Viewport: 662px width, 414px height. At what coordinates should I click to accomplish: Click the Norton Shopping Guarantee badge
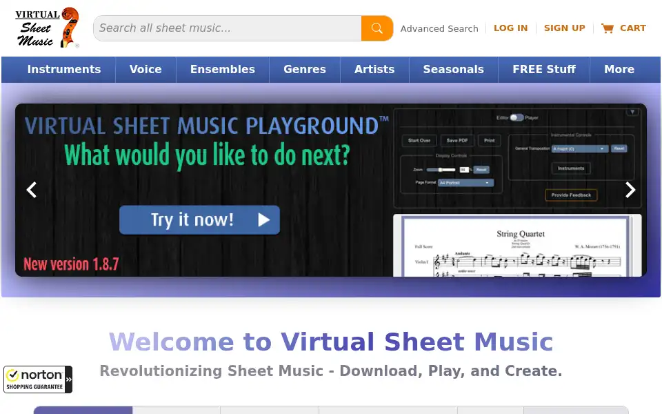pos(38,379)
